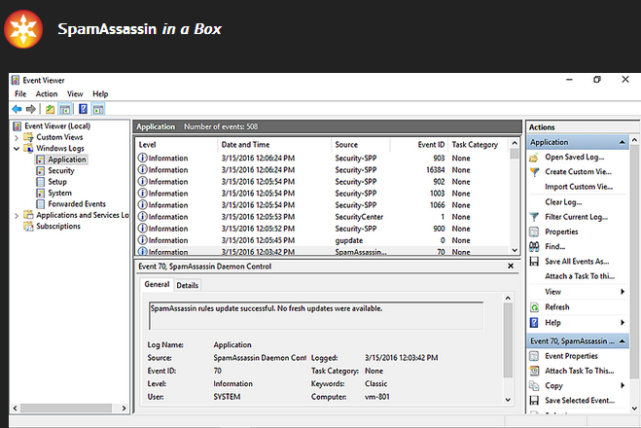Click Attach a Task To this Log
Viewport: 641px width, 428px height.
coord(580,276)
